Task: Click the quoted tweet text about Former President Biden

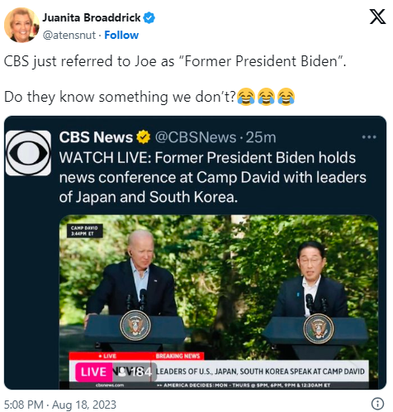Action: point(212,177)
